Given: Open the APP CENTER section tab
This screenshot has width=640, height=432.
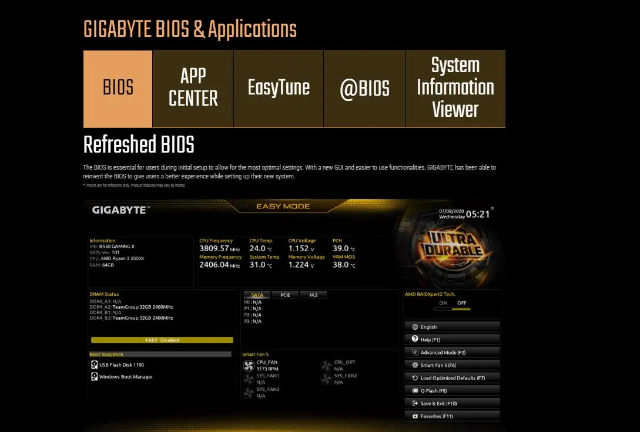Looking at the screenshot, I should [193, 89].
